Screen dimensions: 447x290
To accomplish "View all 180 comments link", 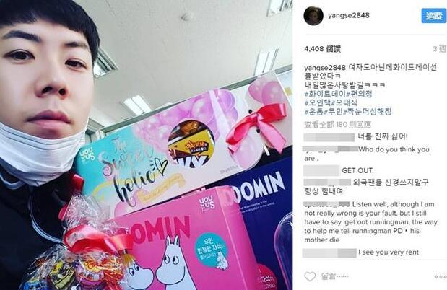I will coord(337,125).
